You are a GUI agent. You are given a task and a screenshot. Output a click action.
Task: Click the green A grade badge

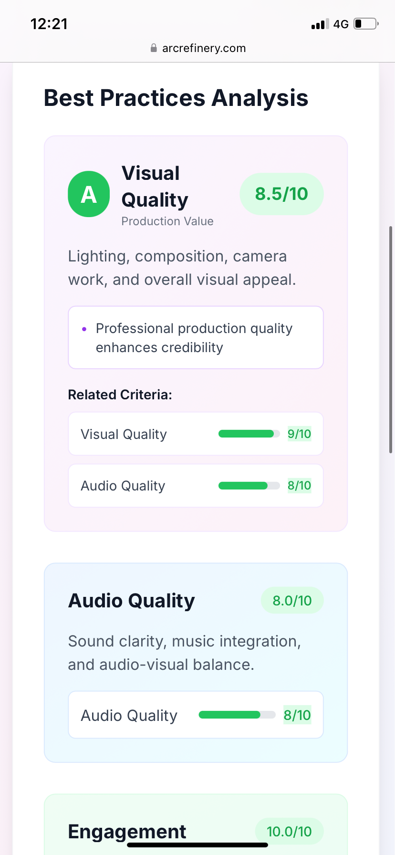[x=89, y=194]
